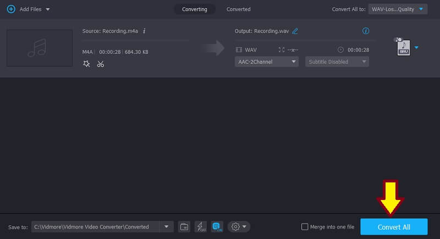Toggle the GPU hardware acceleration icon
The width and height of the screenshot is (440, 239).
(x=217, y=226)
